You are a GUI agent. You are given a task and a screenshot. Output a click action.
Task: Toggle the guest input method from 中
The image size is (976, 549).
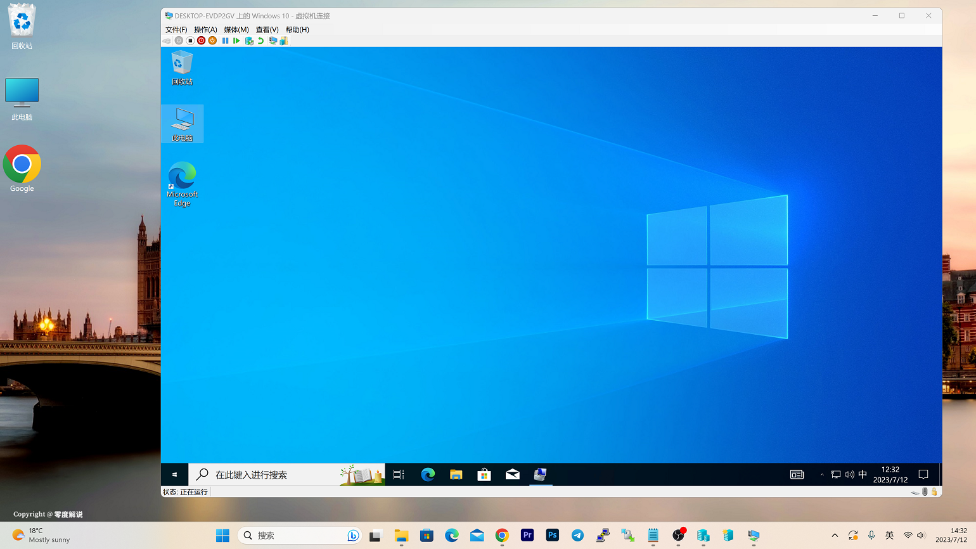[x=863, y=474]
